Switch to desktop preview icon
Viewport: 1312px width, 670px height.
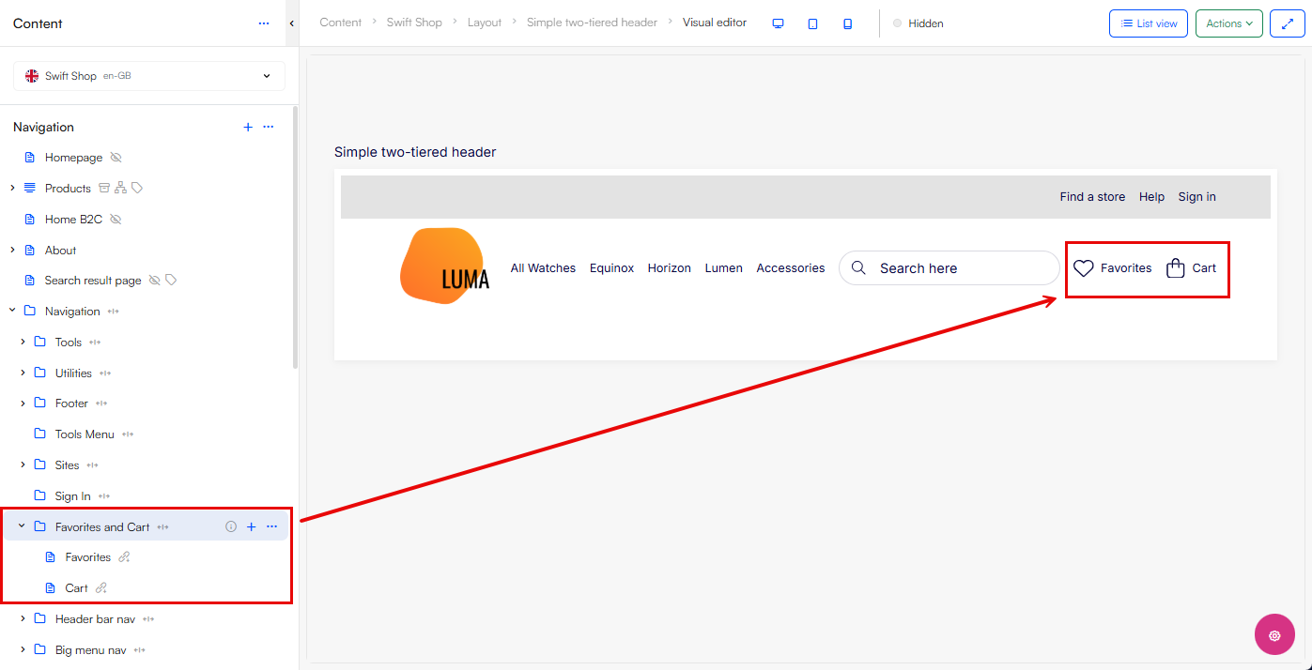[x=778, y=23]
